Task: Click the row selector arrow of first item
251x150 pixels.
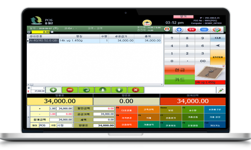Action: (x=28, y=41)
